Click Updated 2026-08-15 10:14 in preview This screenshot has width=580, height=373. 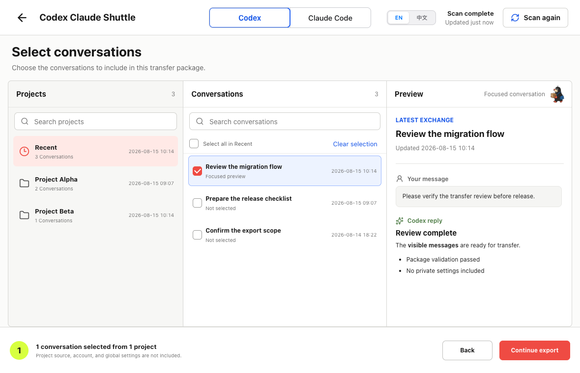pos(435,148)
